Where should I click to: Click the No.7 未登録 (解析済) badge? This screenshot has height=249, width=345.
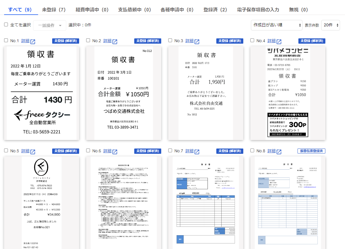click(x=230, y=151)
